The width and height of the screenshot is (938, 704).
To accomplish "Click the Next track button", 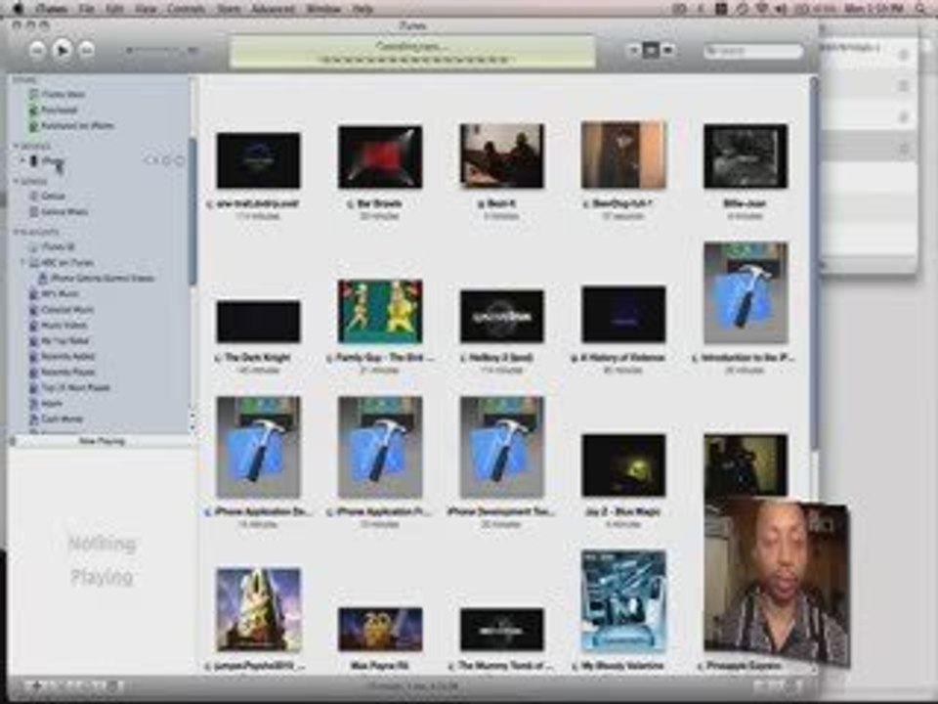I will coord(86,50).
